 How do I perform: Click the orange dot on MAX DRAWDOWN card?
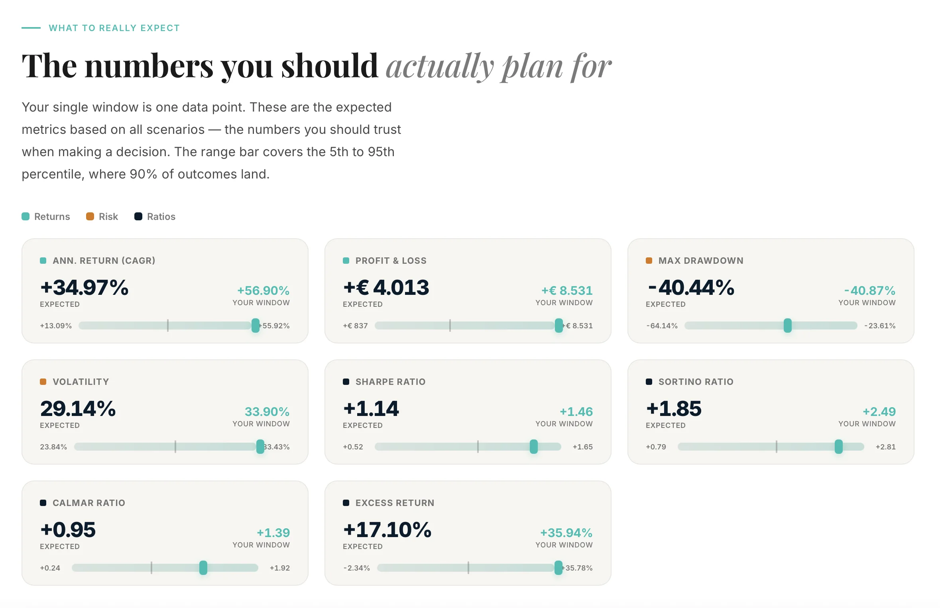point(648,261)
